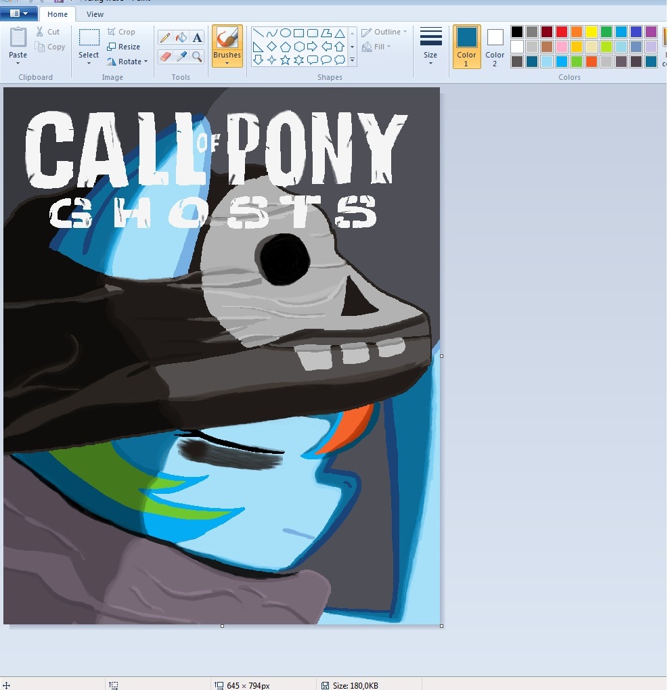Click the Copy button
The image size is (668, 690).
(50, 47)
